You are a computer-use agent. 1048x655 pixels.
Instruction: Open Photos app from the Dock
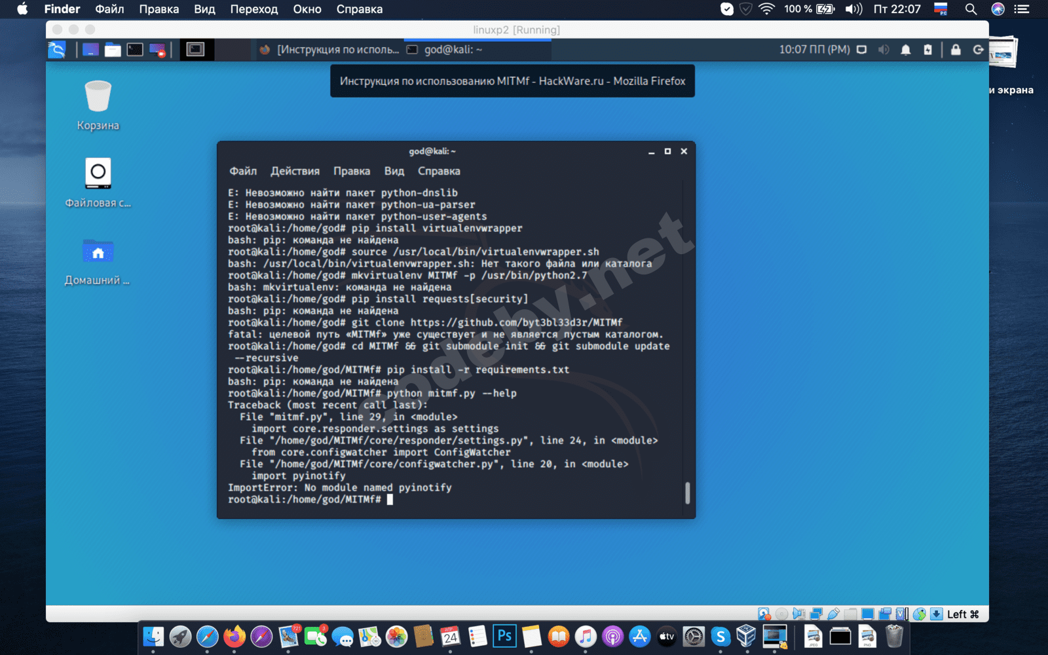(x=396, y=636)
